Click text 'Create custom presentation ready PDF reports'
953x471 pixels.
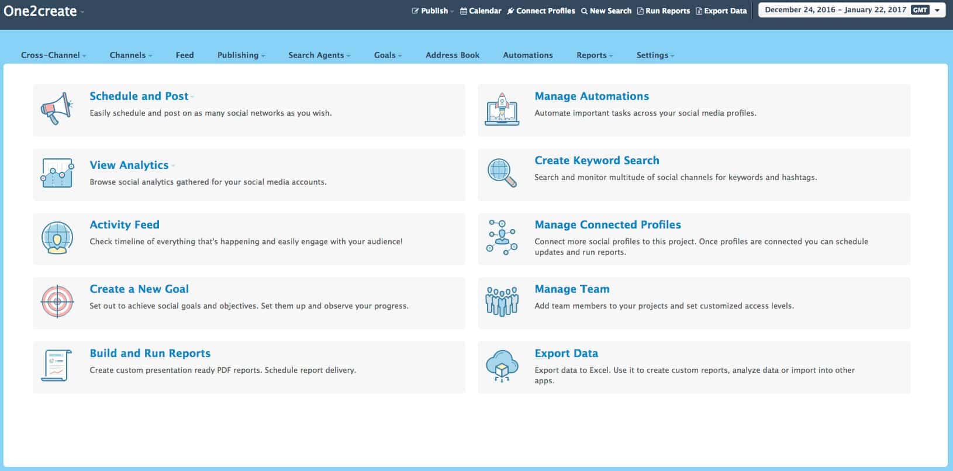click(176, 370)
